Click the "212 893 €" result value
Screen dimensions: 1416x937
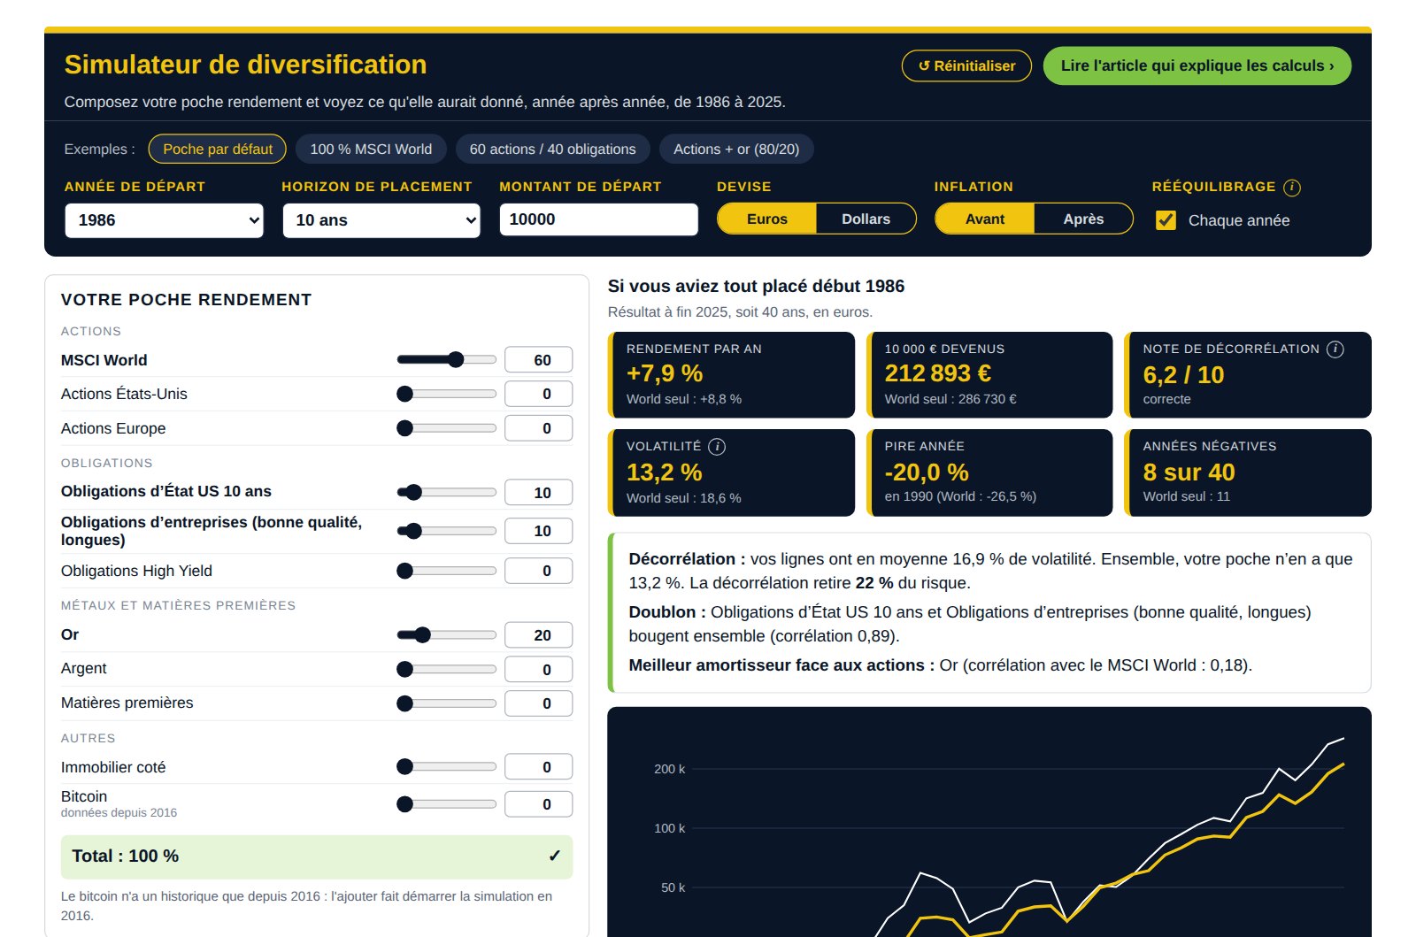tap(937, 373)
